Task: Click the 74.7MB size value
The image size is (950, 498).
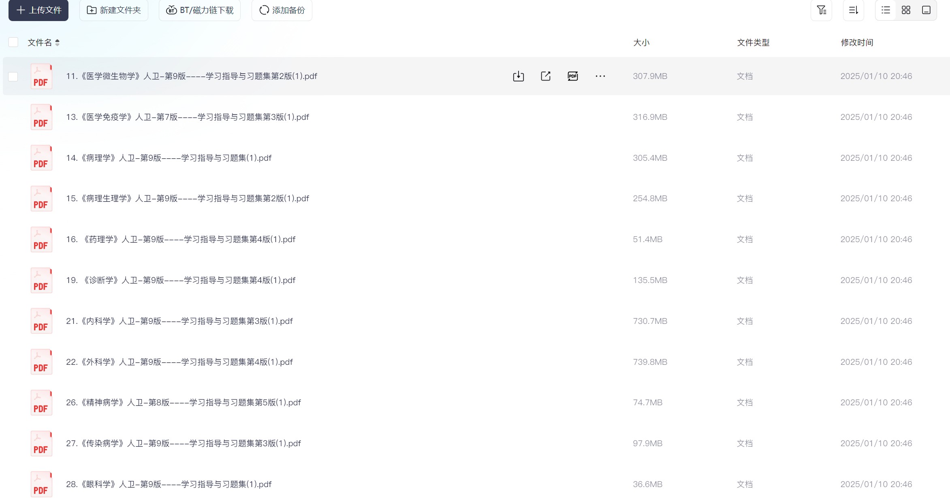Action: pyautogui.click(x=647, y=402)
